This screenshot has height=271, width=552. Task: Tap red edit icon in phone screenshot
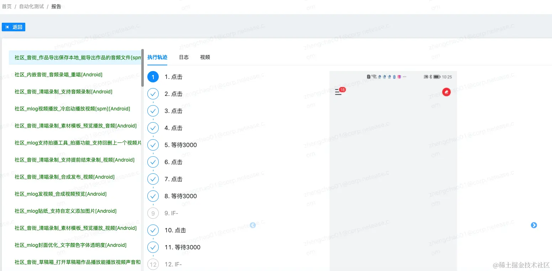click(x=446, y=92)
